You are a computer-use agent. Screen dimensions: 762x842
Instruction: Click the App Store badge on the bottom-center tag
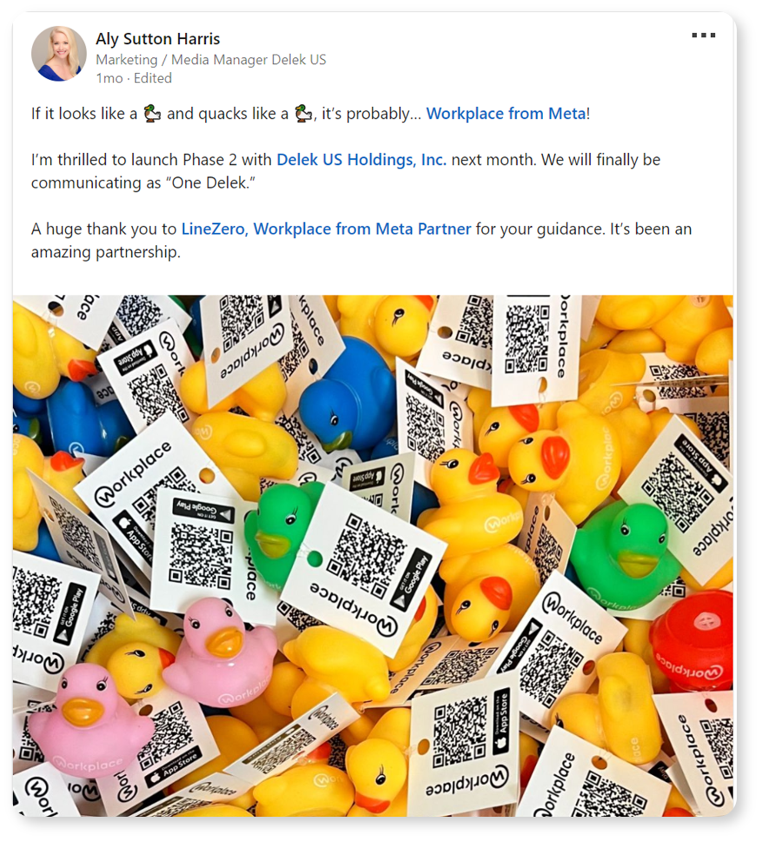[502, 720]
